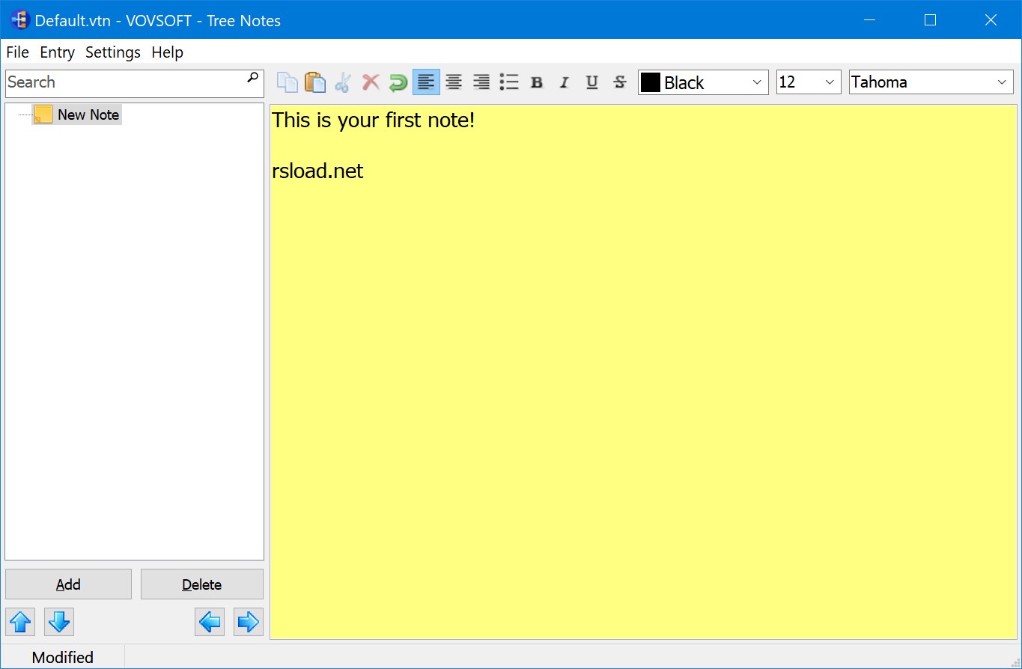Viewport: 1022px width, 669px height.
Task: Open the Tahoma font dropdown
Action: pyautogui.click(x=931, y=82)
